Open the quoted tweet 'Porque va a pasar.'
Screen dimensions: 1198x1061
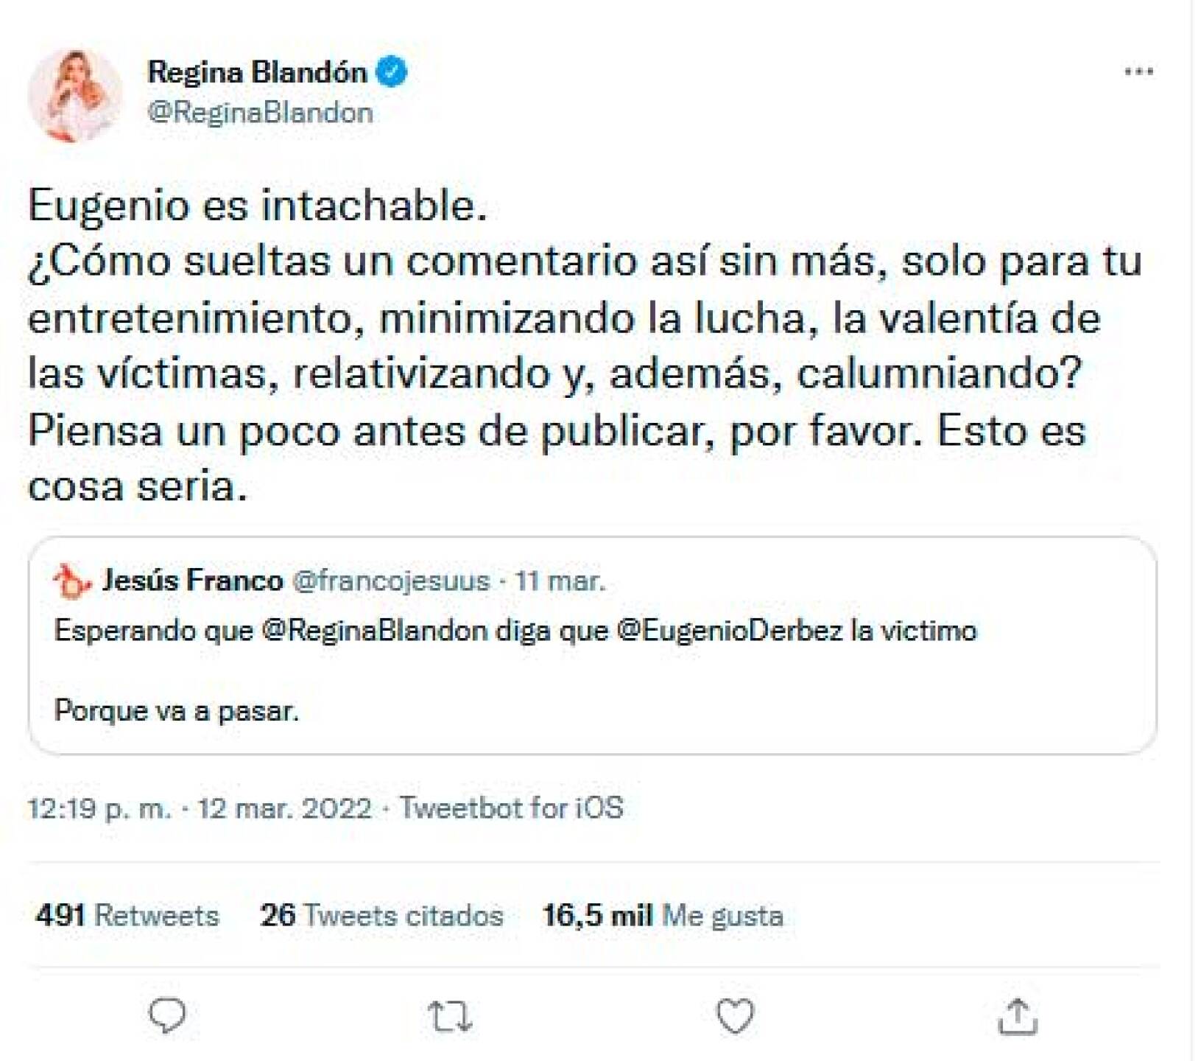177,711
